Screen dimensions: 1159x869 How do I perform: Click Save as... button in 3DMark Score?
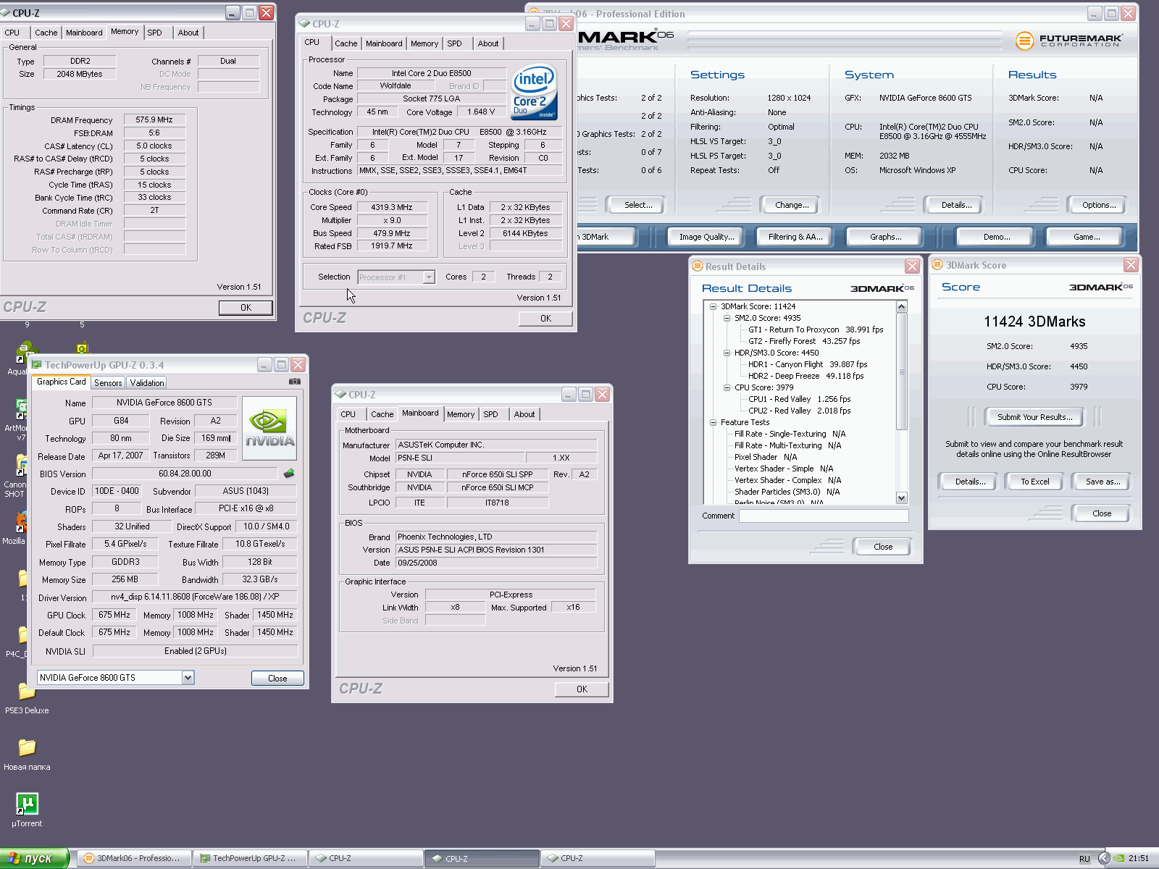click(1102, 482)
